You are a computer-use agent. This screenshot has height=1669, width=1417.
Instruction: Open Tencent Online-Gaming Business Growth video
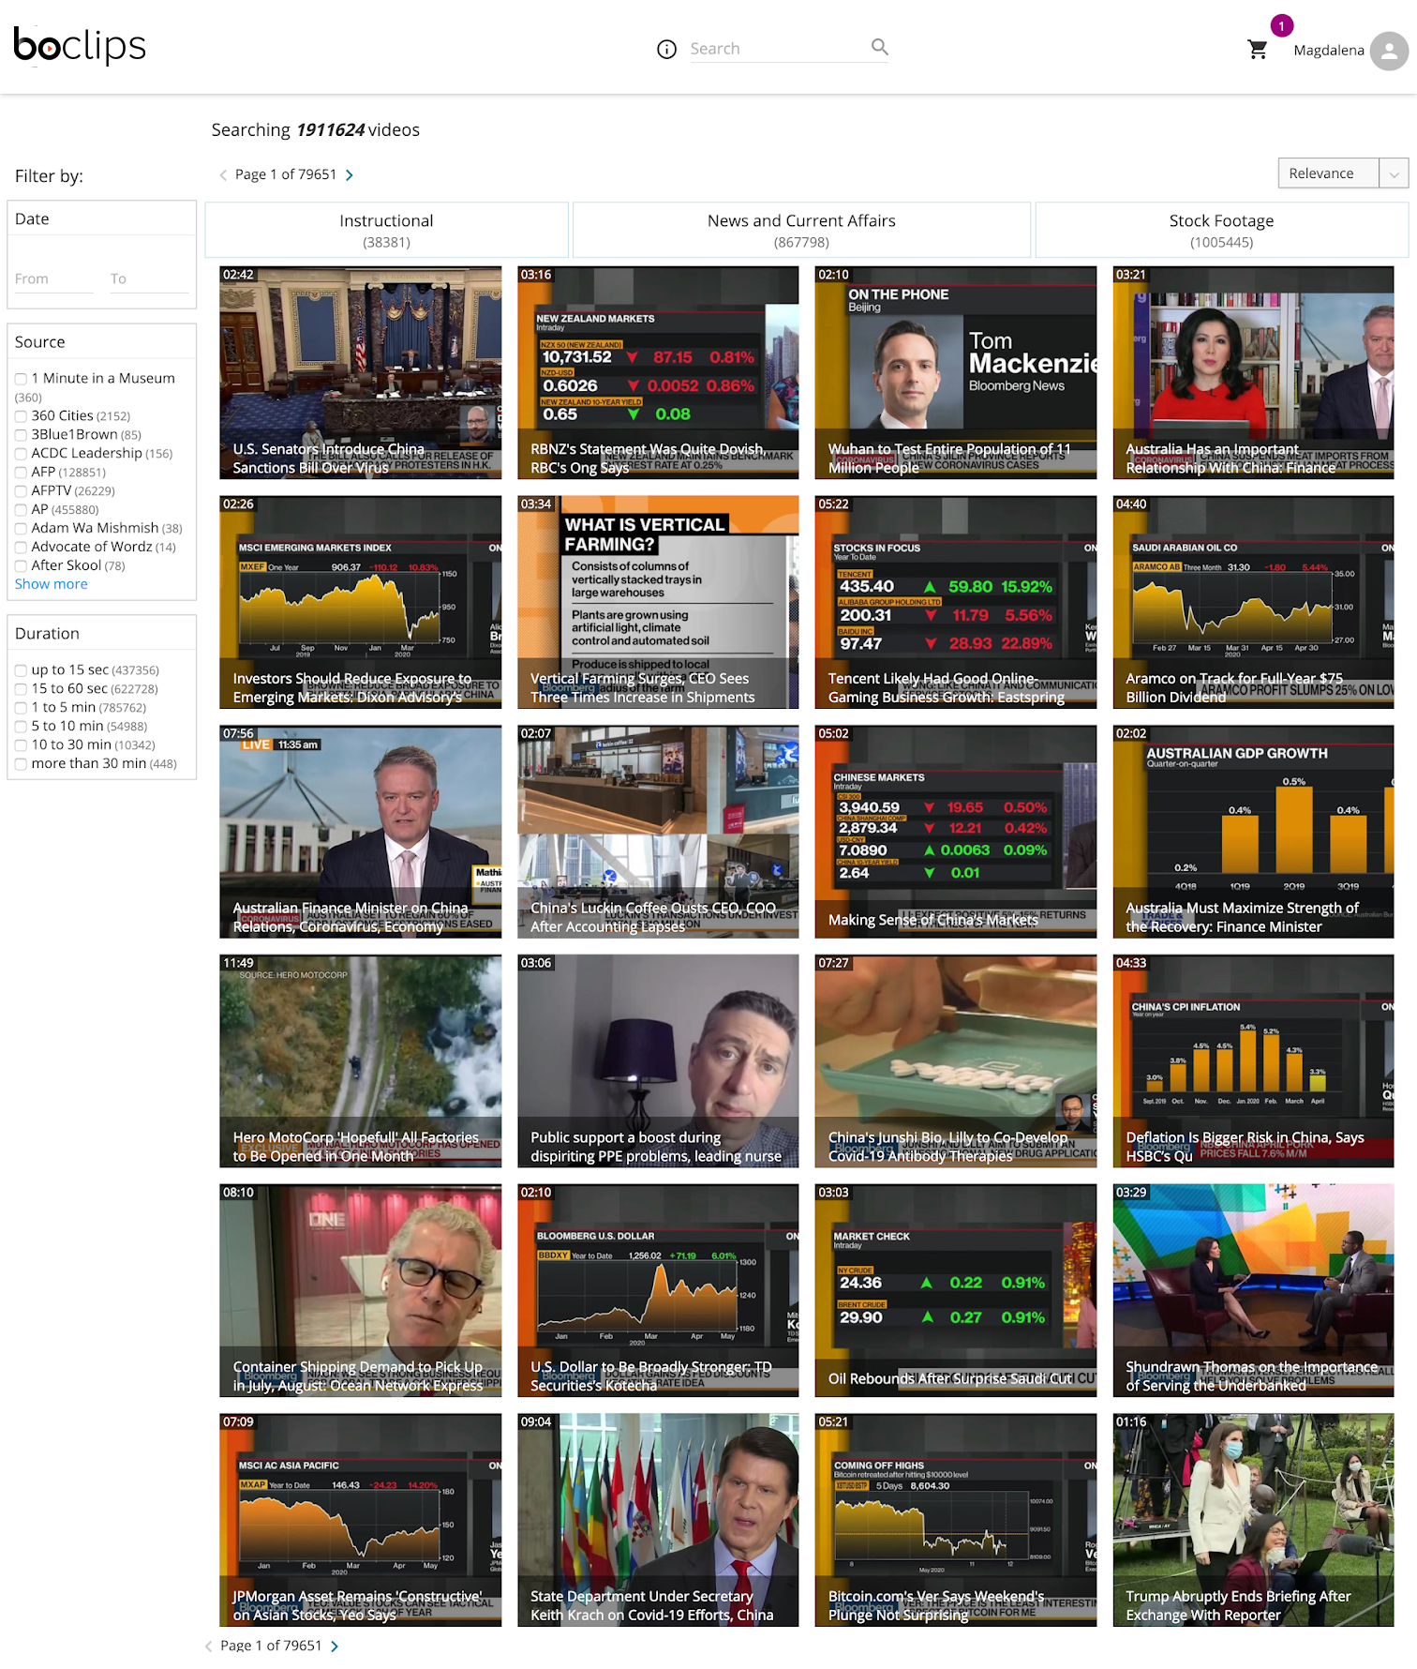(956, 602)
